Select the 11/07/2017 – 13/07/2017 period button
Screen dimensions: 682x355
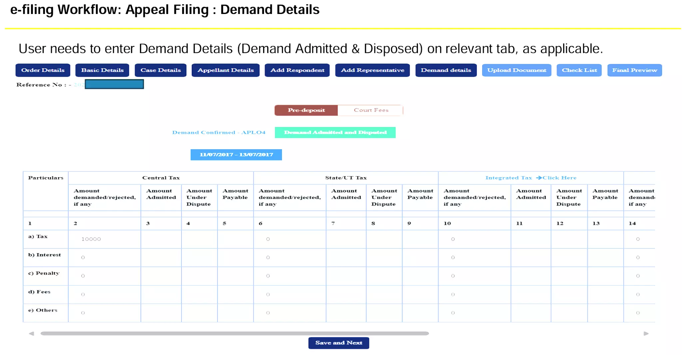pos(236,155)
